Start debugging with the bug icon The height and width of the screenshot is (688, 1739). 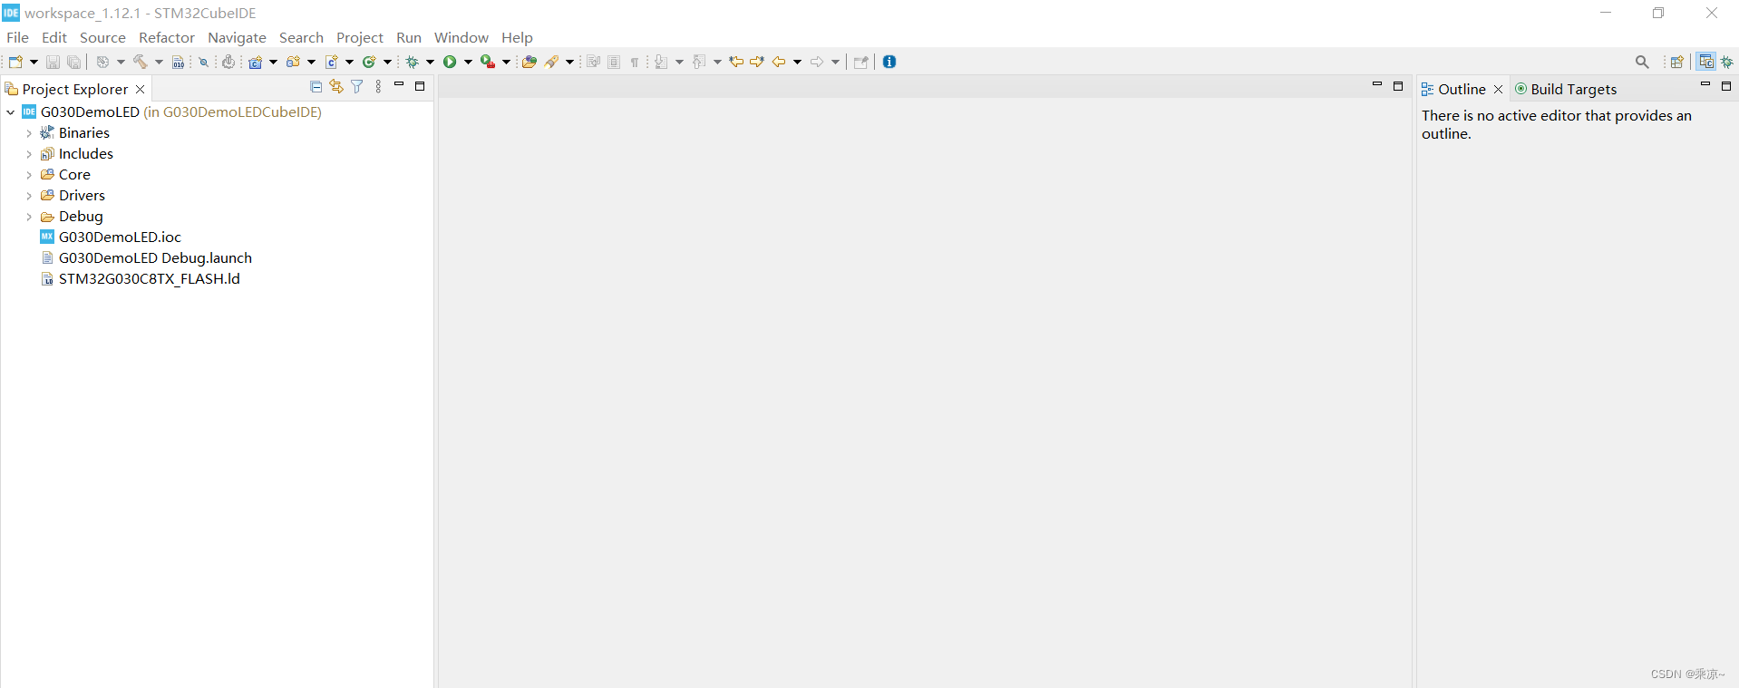(413, 62)
